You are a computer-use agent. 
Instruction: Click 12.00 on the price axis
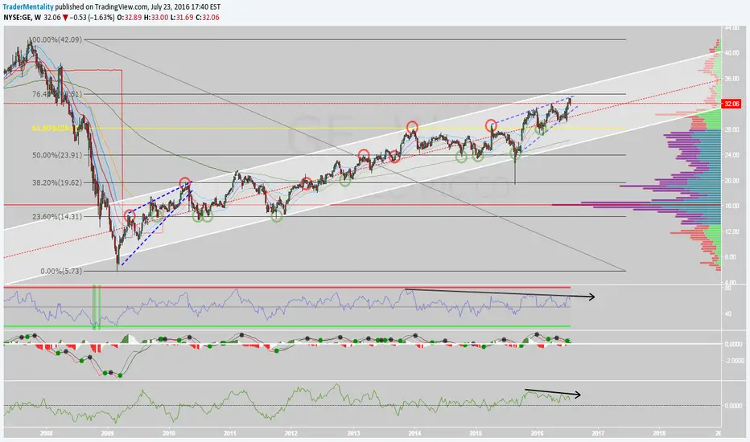(x=731, y=231)
